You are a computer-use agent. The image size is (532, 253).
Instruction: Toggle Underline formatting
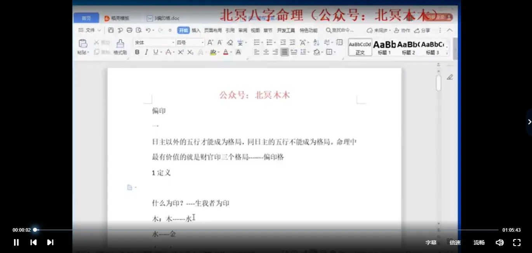155,52
